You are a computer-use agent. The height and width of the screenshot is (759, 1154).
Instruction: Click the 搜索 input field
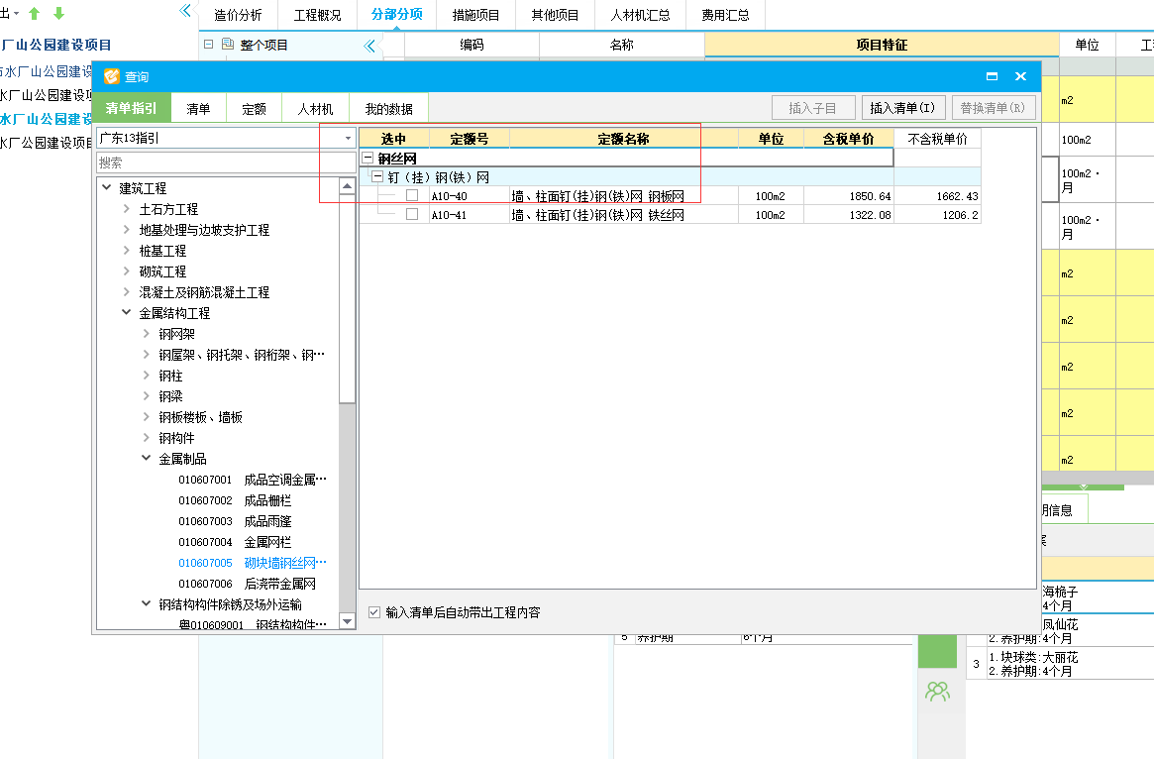(x=226, y=163)
